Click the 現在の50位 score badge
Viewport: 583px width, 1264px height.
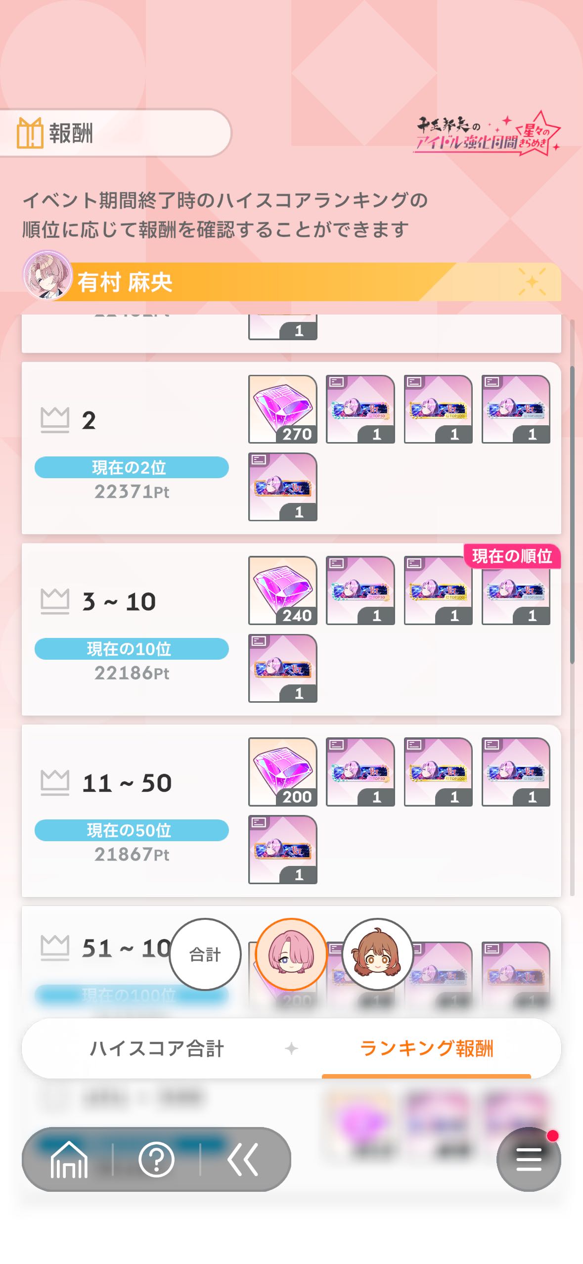coord(132,830)
